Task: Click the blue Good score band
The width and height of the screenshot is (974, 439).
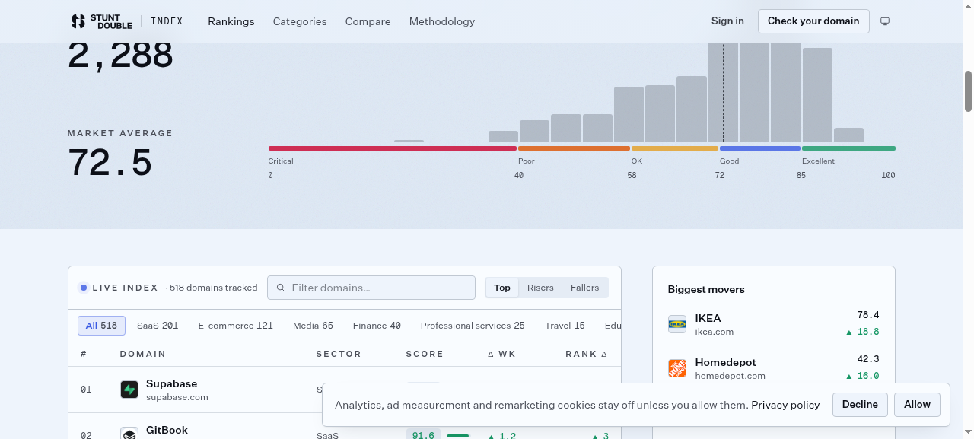Action: 760,148
